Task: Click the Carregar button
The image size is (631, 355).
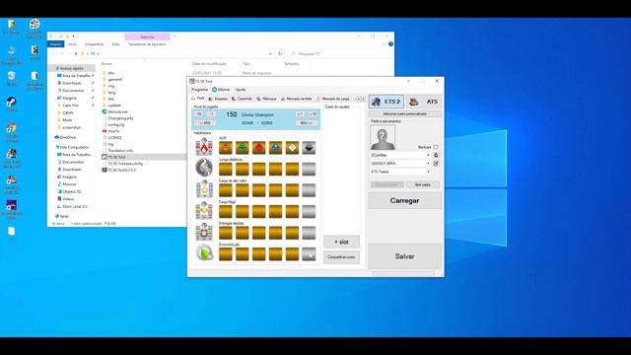Action: tap(405, 200)
